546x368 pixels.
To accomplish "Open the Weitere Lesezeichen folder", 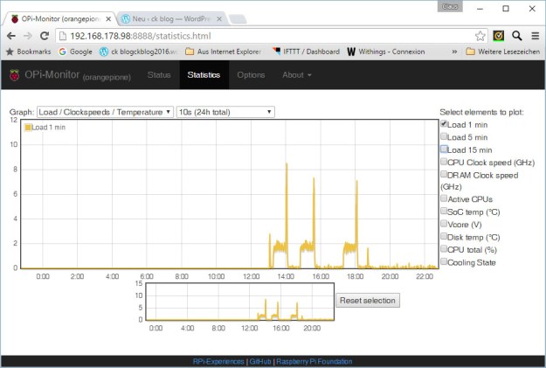I will 503,52.
